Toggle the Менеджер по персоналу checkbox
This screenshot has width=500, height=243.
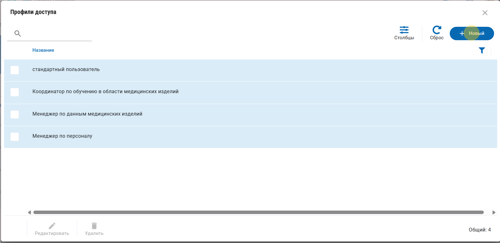15,137
